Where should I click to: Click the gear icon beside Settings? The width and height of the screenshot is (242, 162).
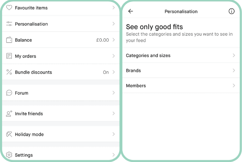tap(9, 155)
